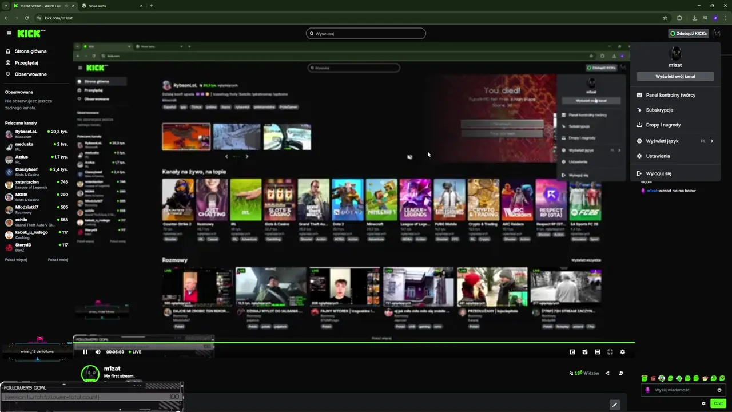The image size is (732, 412).
Task: Open the tab search dropdown
Action: pos(6,6)
